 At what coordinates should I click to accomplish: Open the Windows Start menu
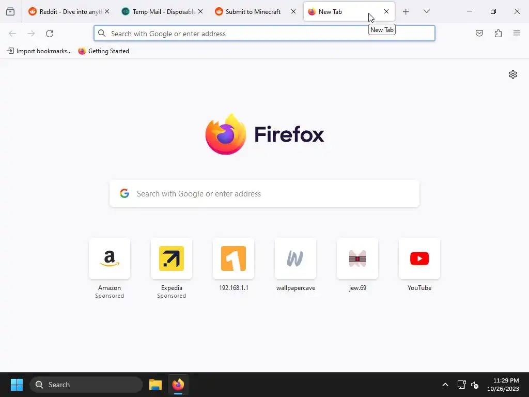17,385
